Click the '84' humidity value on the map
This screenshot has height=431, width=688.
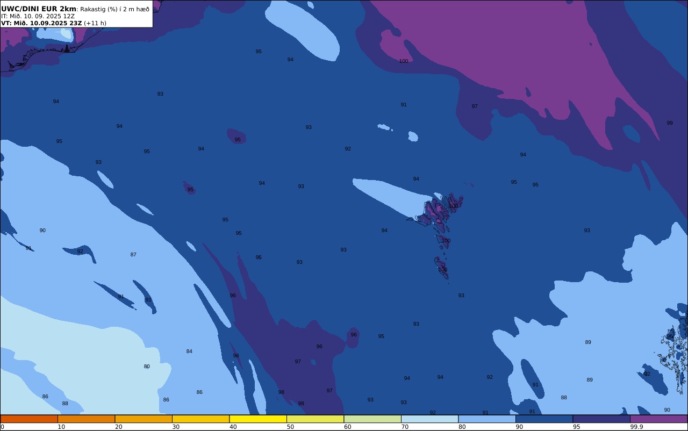click(189, 351)
